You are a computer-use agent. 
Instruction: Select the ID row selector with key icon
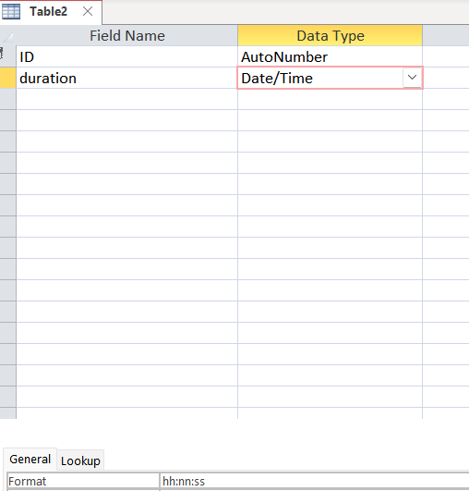[x=7, y=56]
